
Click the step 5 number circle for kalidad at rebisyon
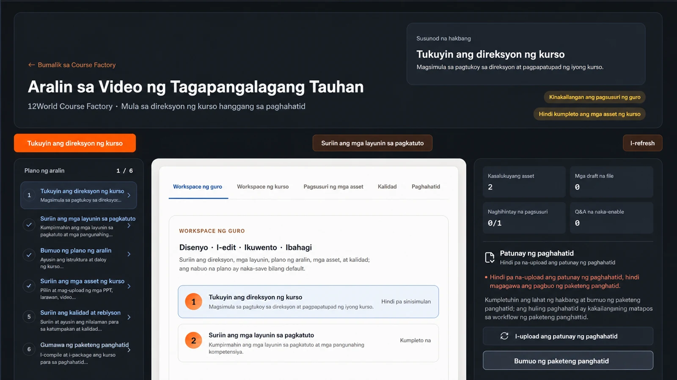[29, 317]
